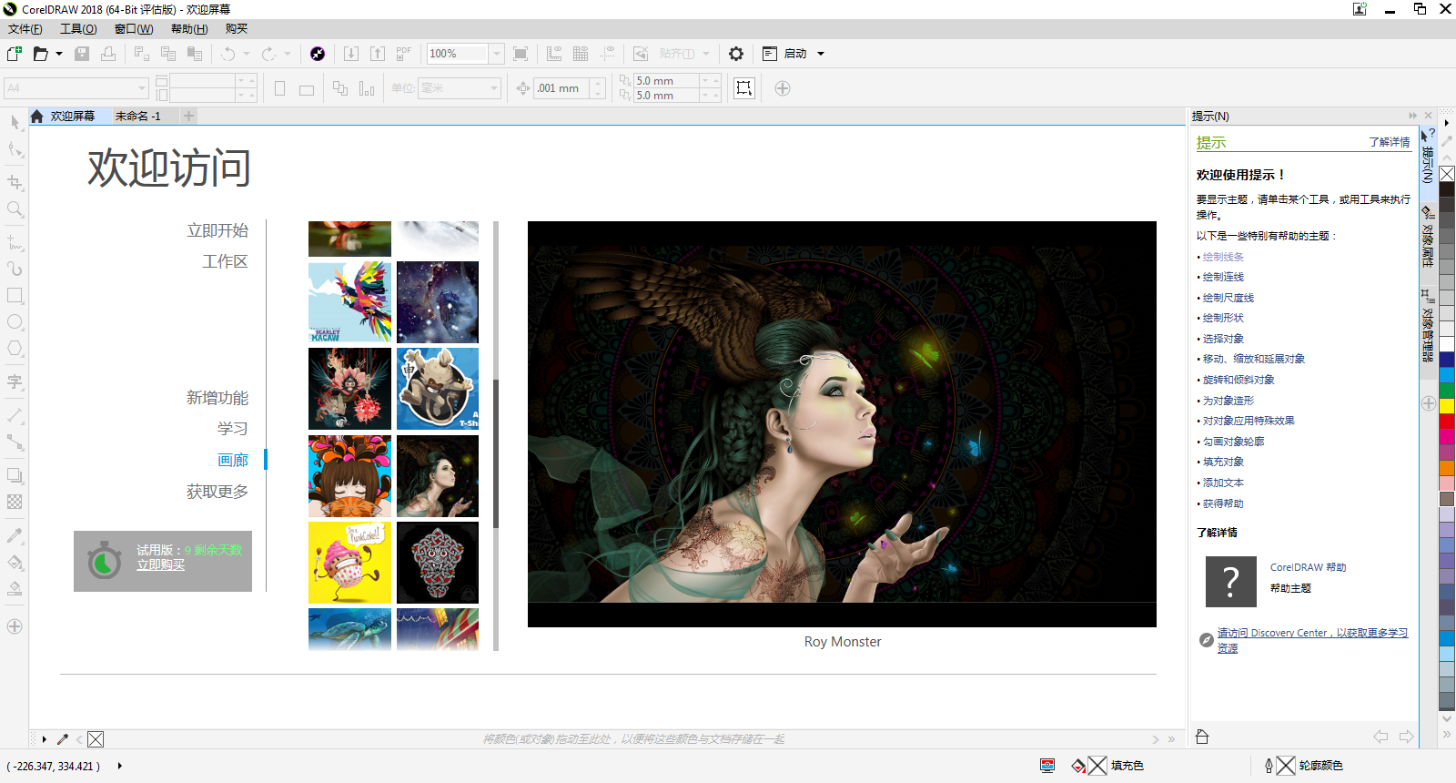The width and height of the screenshot is (1456, 783).
Task: Select the Crop tool in toolbox
Action: click(15, 182)
